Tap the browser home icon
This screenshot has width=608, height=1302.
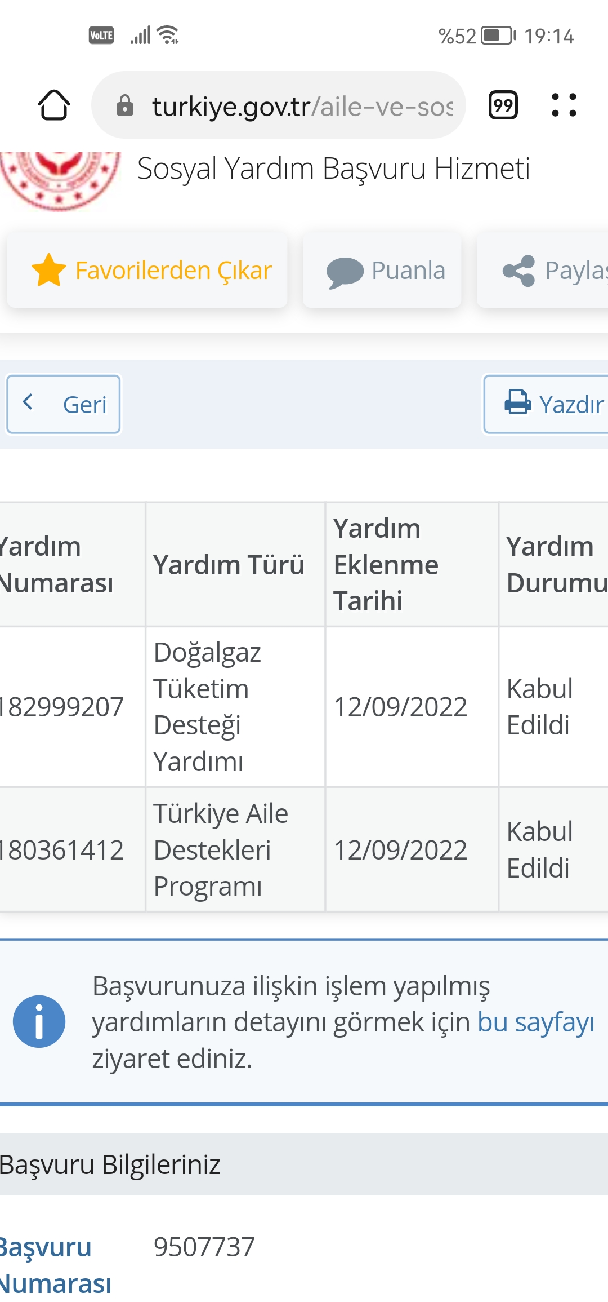(x=54, y=105)
